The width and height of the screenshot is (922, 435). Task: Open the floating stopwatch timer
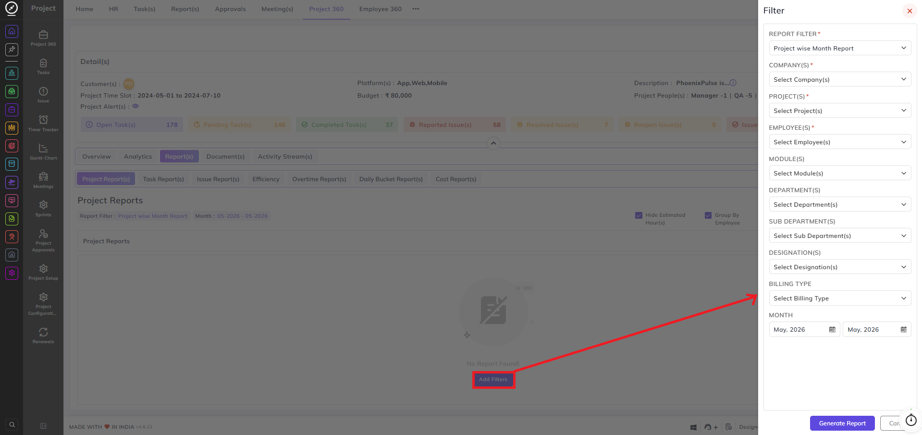[x=911, y=421]
